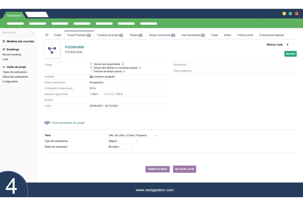
Task: Enable the Facturer le temps passé checkbox
Action: [91, 71]
